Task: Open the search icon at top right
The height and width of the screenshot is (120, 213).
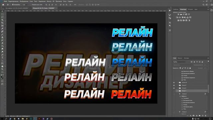Action: coord(203,5)
